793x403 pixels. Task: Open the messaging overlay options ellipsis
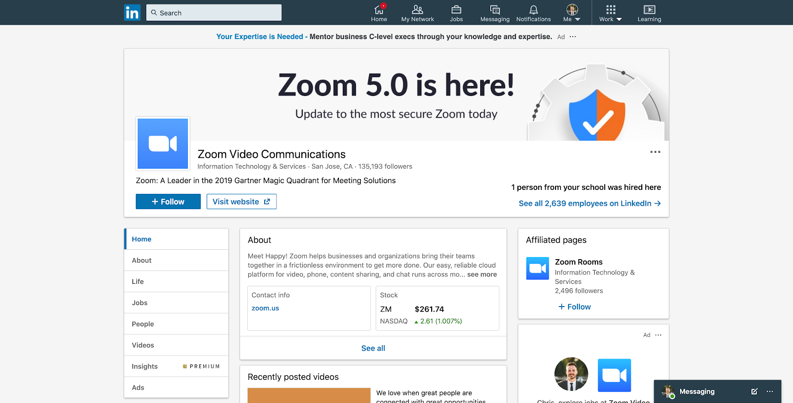(770, 391)
